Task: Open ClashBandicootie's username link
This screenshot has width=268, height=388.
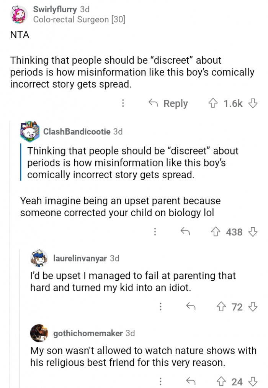Action: [77, 132]
